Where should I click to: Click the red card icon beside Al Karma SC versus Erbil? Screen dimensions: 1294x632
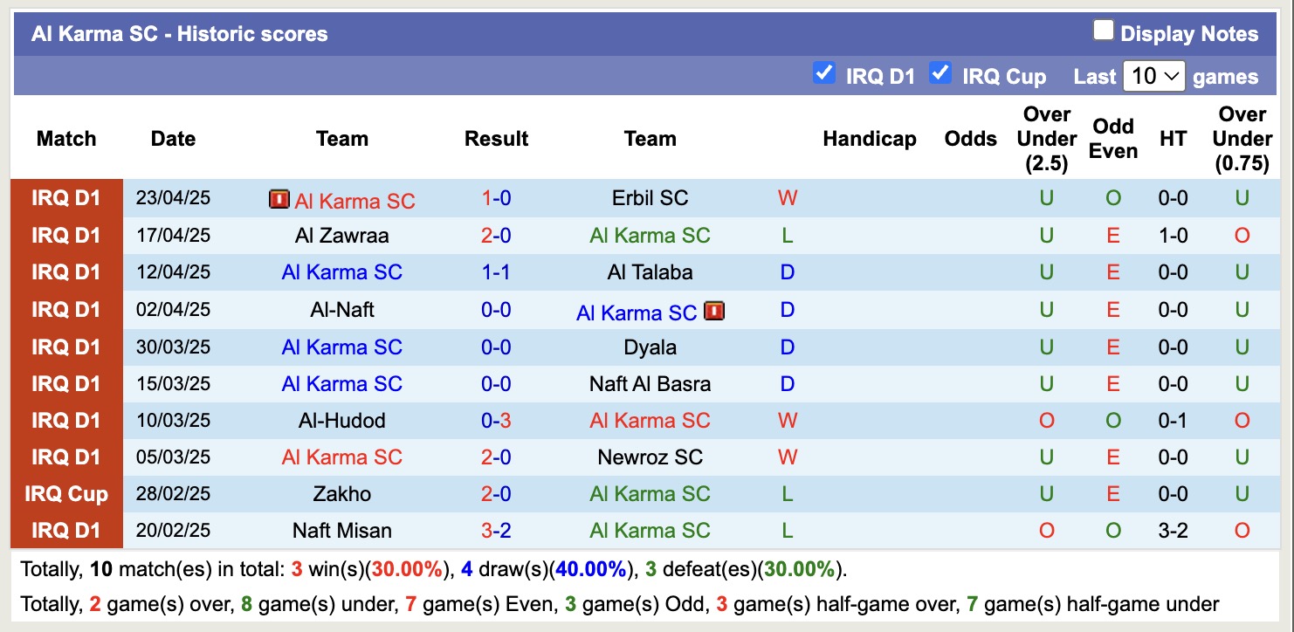(278, 199)
